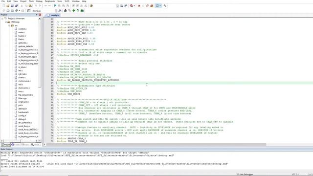
Task: Save all open files
Action: 16,6
